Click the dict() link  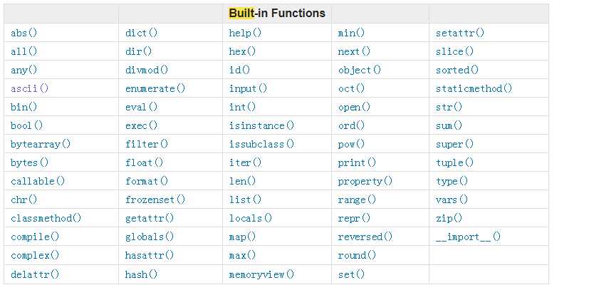142,33
